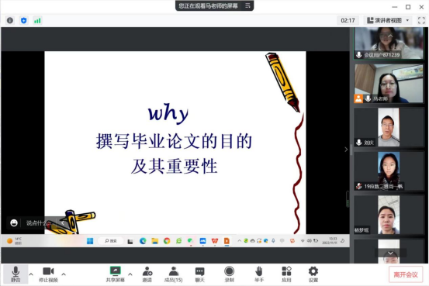This screenshot has width=429, height=286.
Task: Open meeting settings gear
Action: [313, 274]
